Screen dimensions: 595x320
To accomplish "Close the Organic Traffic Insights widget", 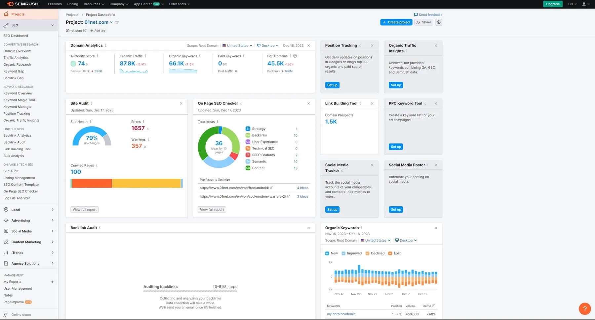I will tap(436, 45).
